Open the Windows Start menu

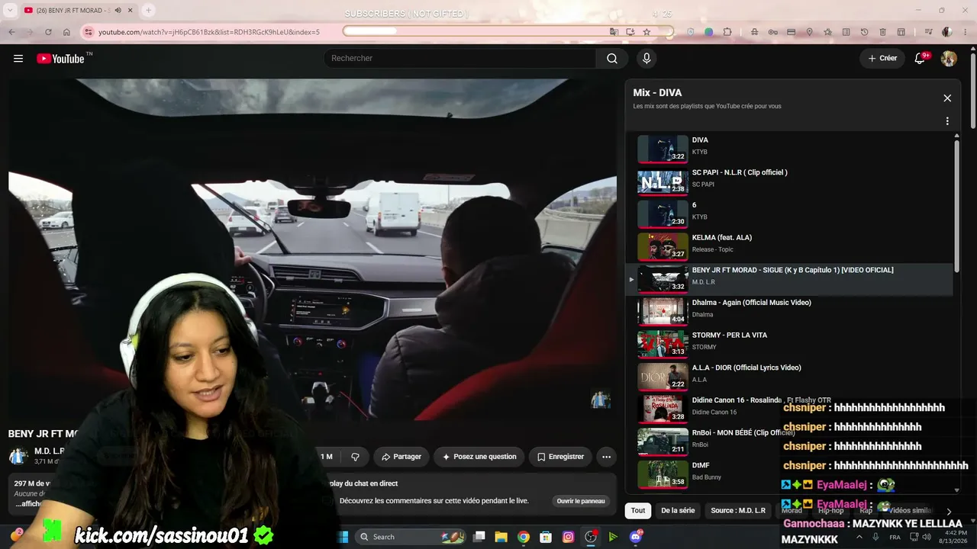[343, 537]
